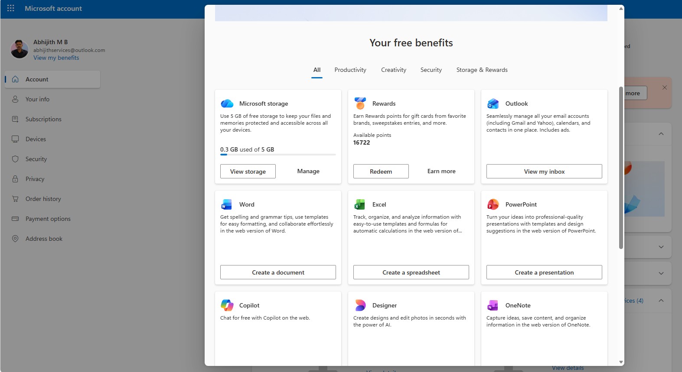Click Manage in Microsoft storage card
Screen dimensions: 682x372
click(308, 171)
